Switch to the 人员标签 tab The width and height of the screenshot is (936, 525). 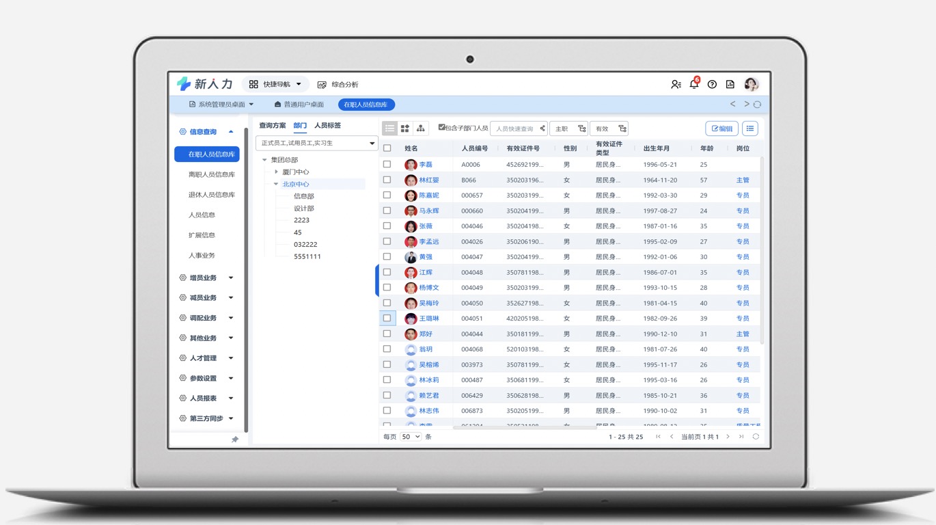[327, 126]
